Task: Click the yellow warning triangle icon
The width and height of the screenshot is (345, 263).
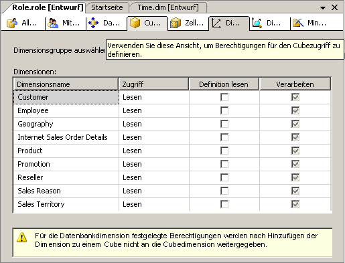Action: 22,238
